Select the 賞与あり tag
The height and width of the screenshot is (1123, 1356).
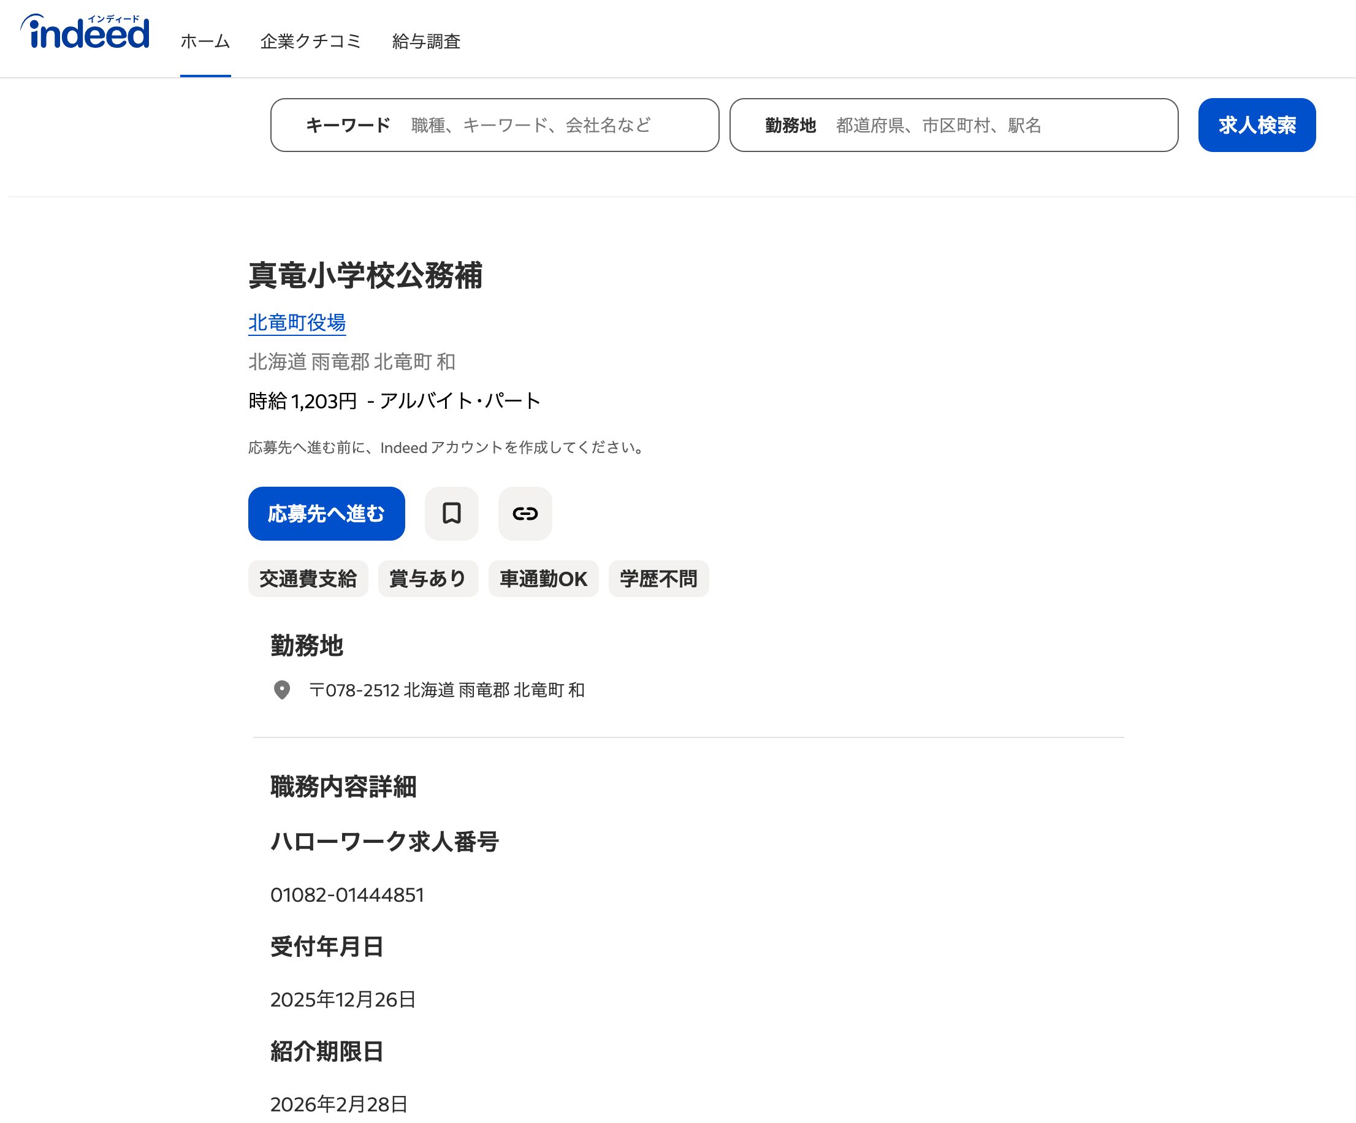[x=427, y=579]
